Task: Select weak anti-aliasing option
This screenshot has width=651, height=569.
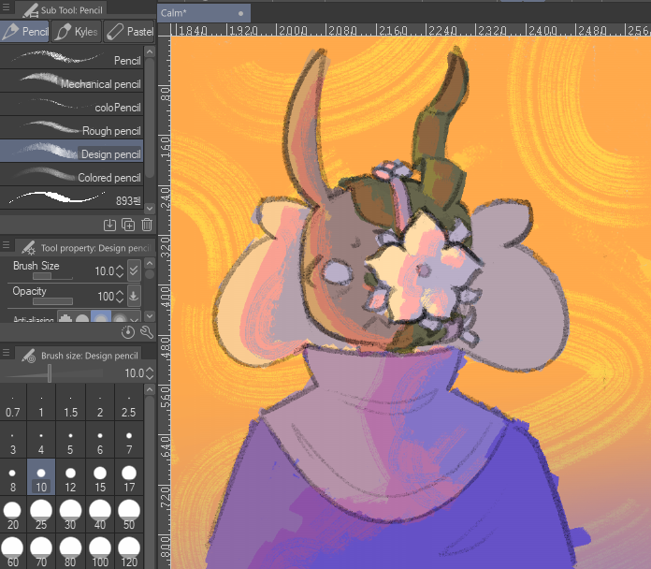Action: pyautogui.click(x=82, y=318)
